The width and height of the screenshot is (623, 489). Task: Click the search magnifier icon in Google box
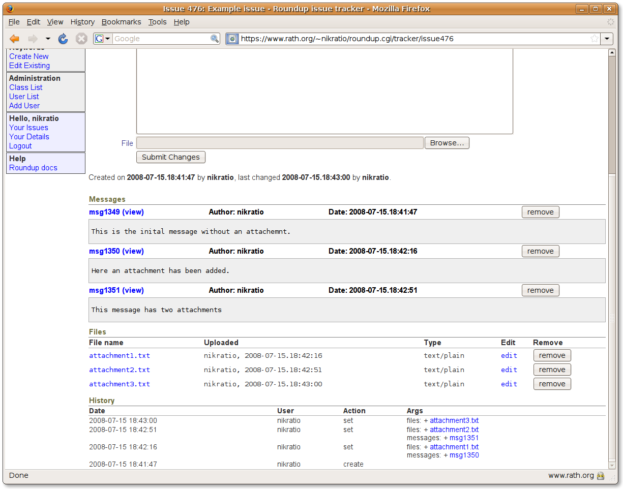[x=215, y=39]
